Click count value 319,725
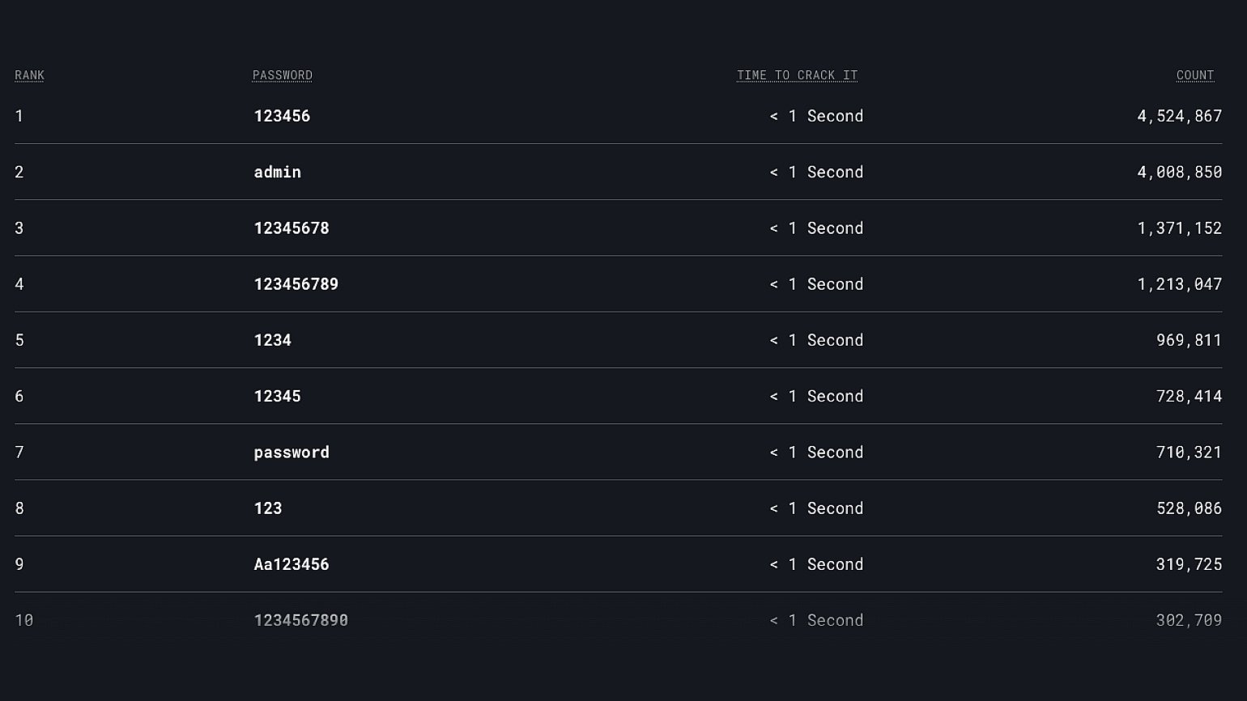The width and height of the screenshot is (1247, 701). tap(1190, 564)
